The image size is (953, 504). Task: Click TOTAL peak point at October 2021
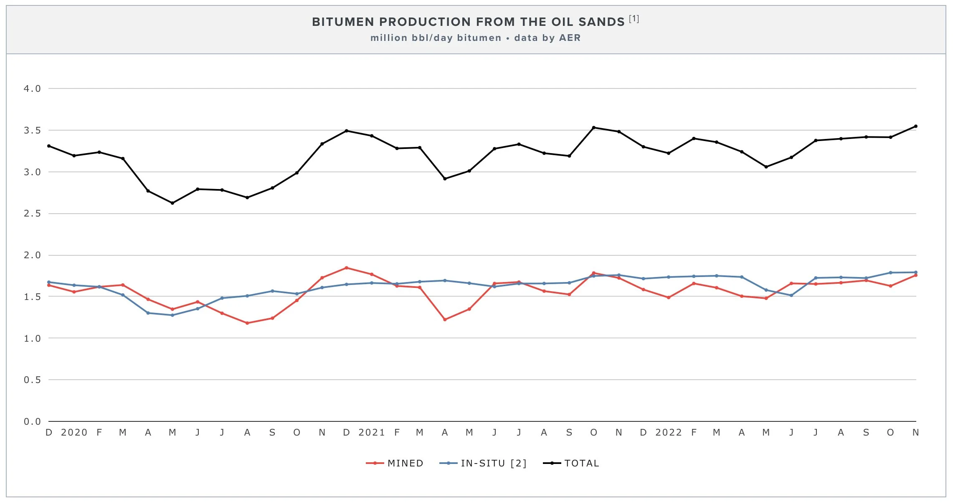pyautogui.click(x=593, y=128)
